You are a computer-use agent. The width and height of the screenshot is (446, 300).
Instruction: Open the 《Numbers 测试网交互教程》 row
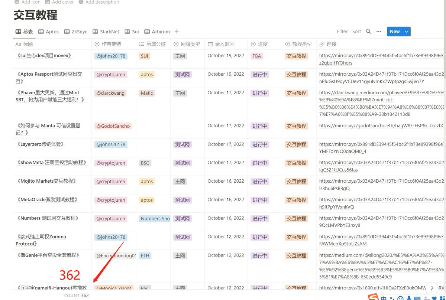click(x=48, y=218)
